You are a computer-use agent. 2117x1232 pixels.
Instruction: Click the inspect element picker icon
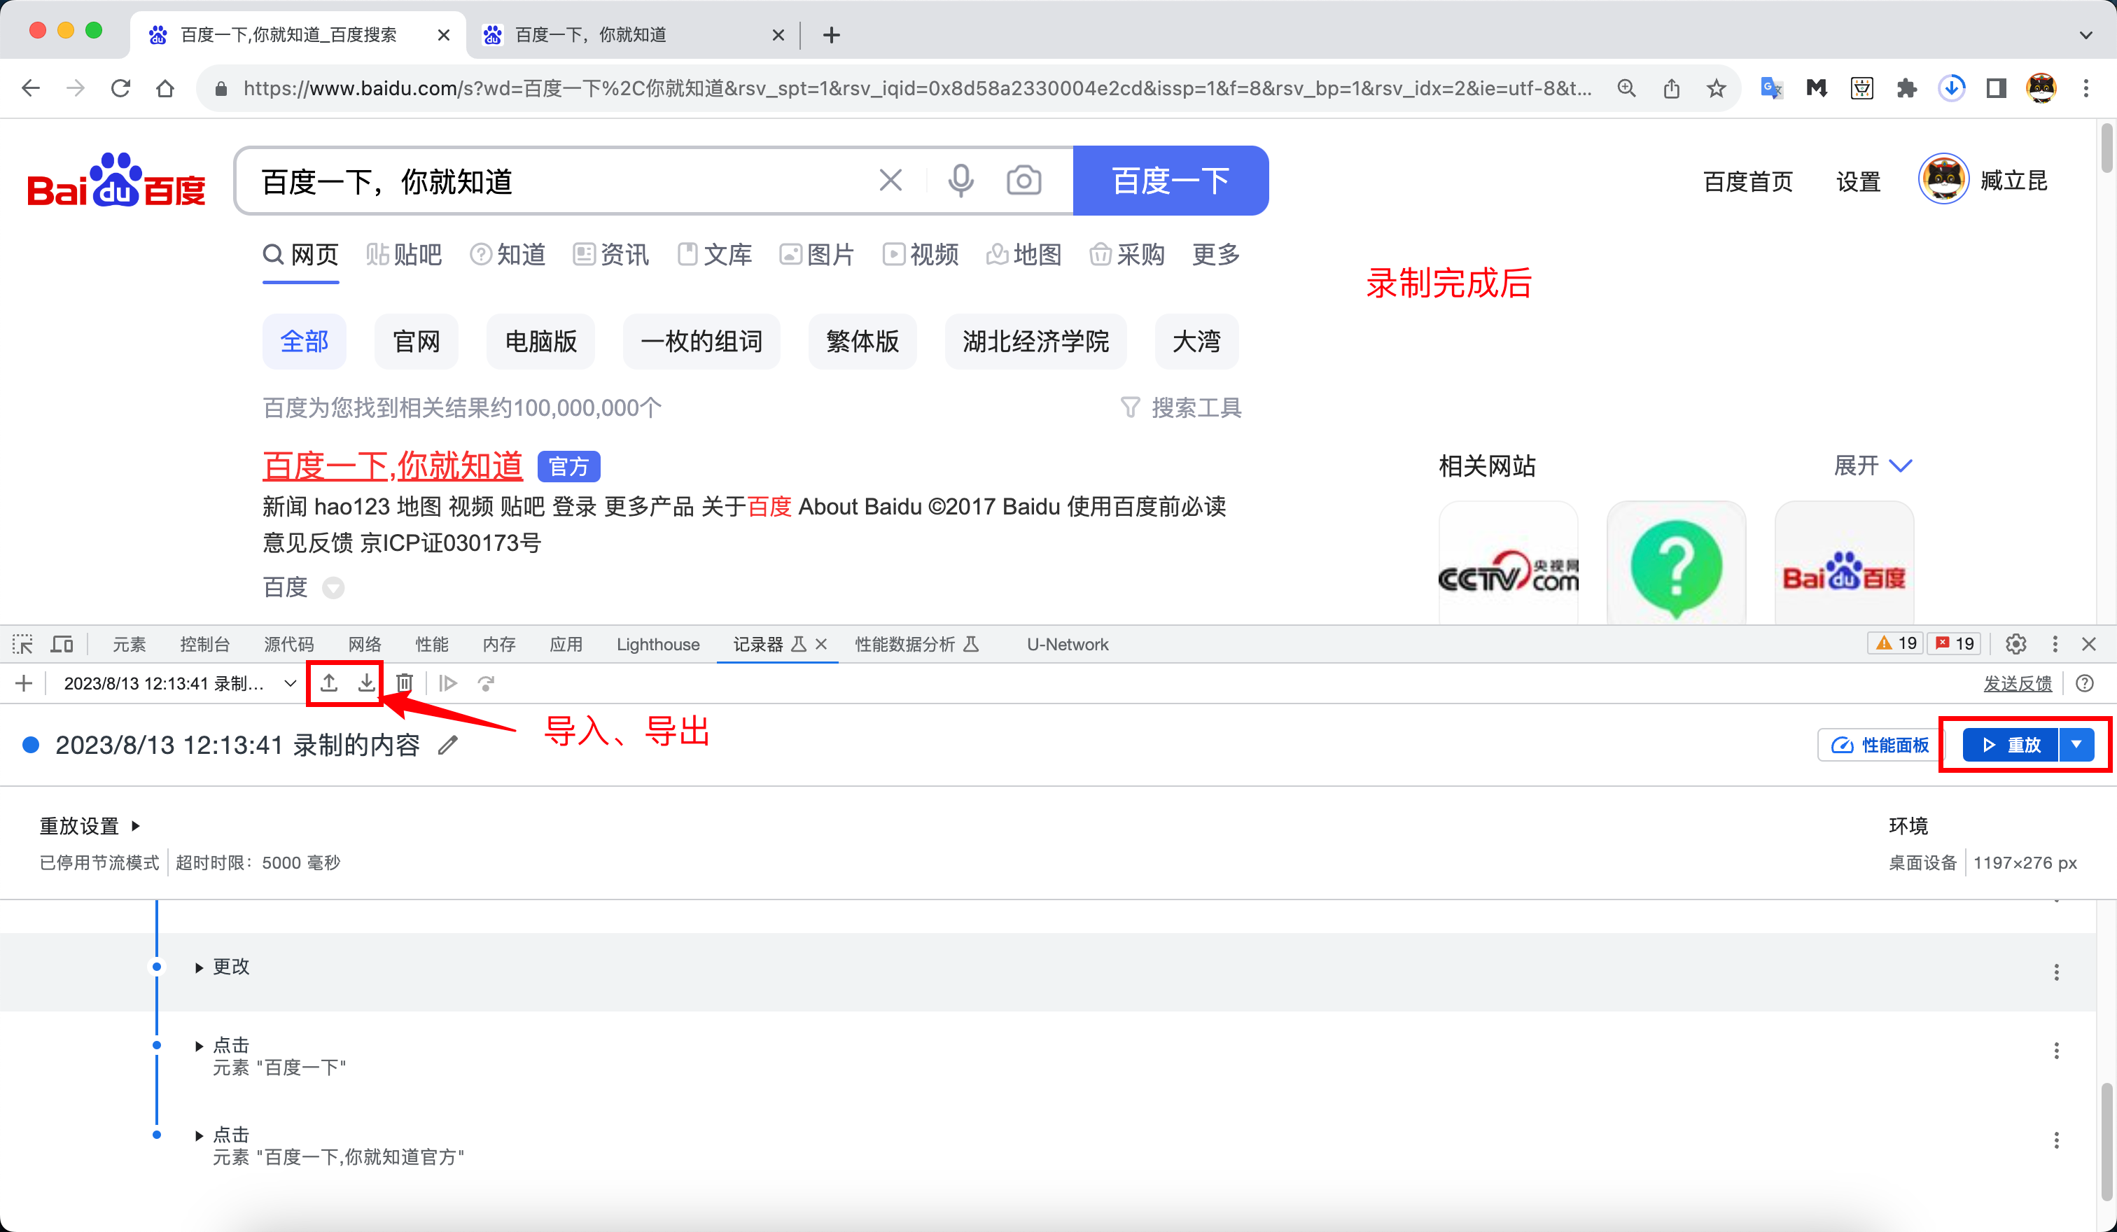(22, 644)
